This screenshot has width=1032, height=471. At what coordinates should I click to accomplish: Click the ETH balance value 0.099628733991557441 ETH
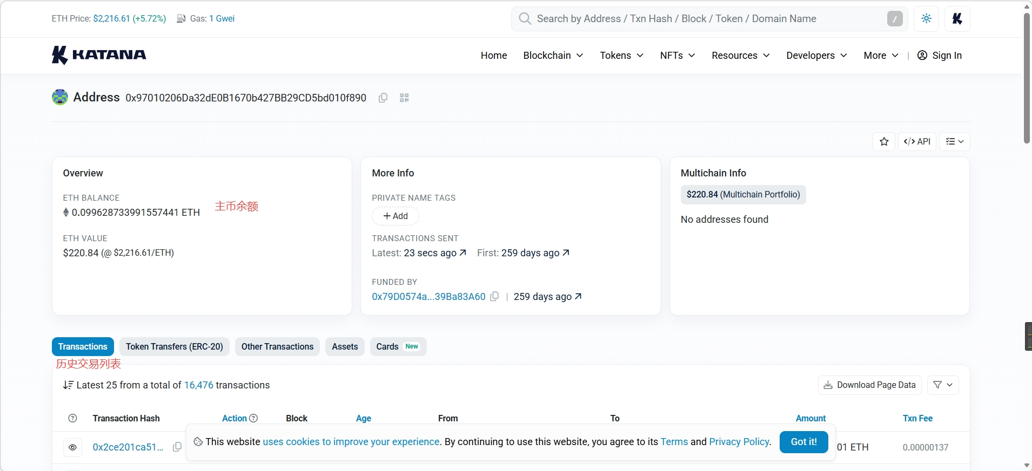(136, 213)
